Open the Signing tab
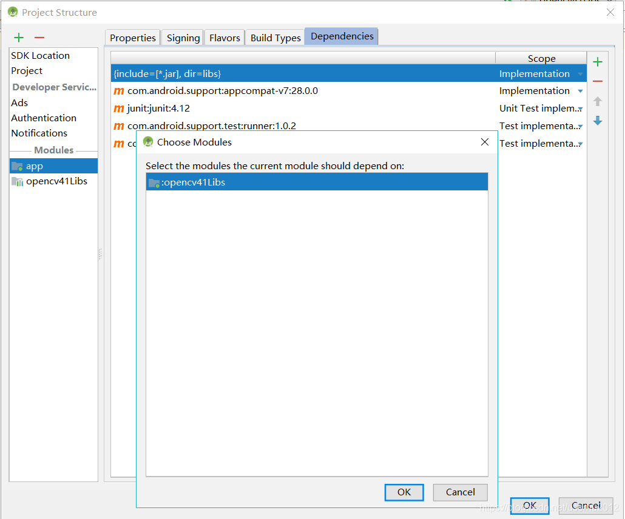This screenshot has width=625, height=519. tap(183, 38)
